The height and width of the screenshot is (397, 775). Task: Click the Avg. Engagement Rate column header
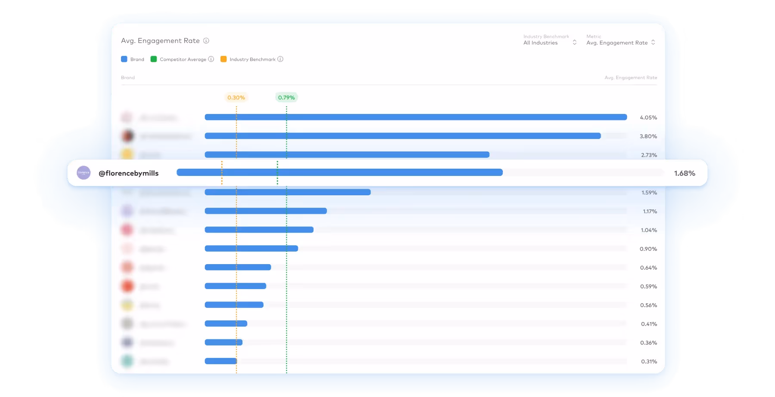click(x=631, y=78)
